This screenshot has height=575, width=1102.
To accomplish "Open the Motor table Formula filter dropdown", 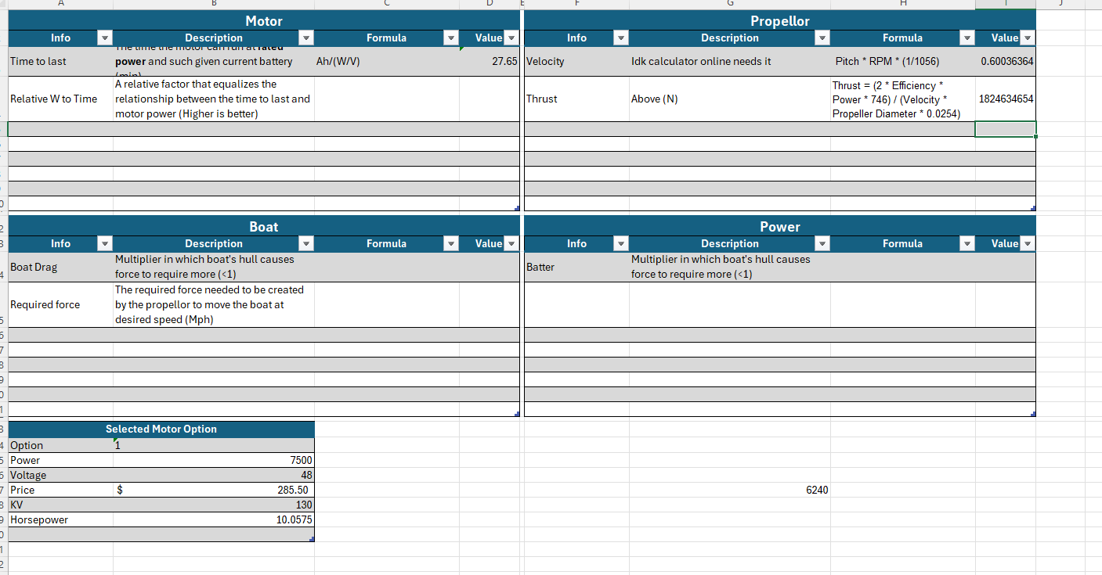I will click(x=450, y=38).
